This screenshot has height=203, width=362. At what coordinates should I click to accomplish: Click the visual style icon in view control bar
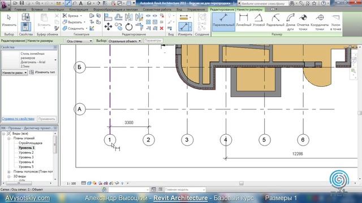89,183
